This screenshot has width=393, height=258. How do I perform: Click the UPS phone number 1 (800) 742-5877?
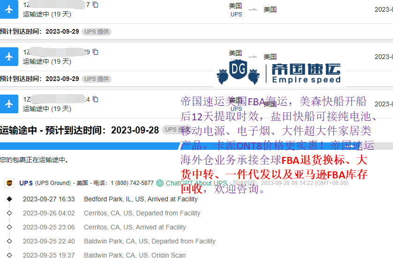132,183
